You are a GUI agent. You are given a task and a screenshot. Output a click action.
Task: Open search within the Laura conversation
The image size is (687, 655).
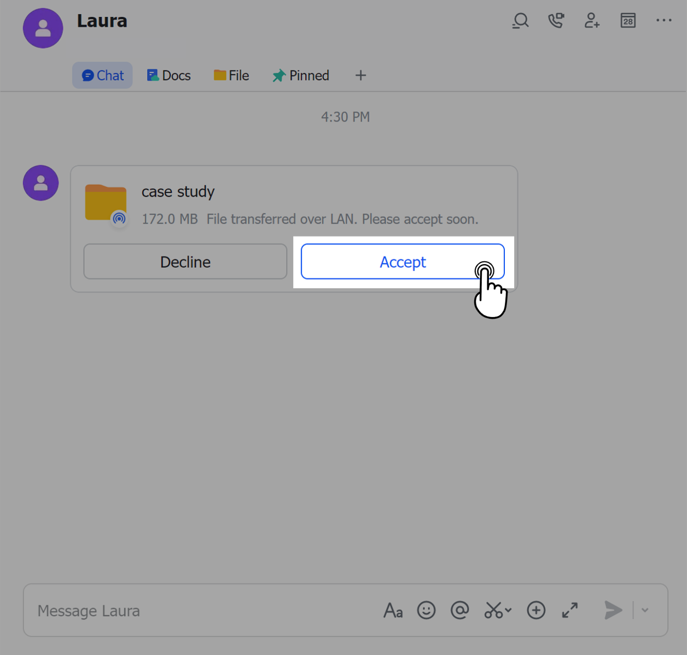point(520,20)
